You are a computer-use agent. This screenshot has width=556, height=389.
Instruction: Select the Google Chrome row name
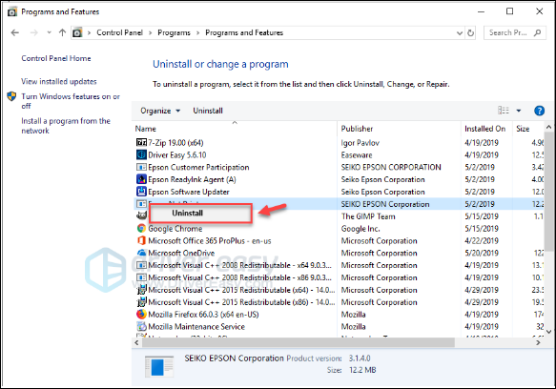tap(175, 229)
